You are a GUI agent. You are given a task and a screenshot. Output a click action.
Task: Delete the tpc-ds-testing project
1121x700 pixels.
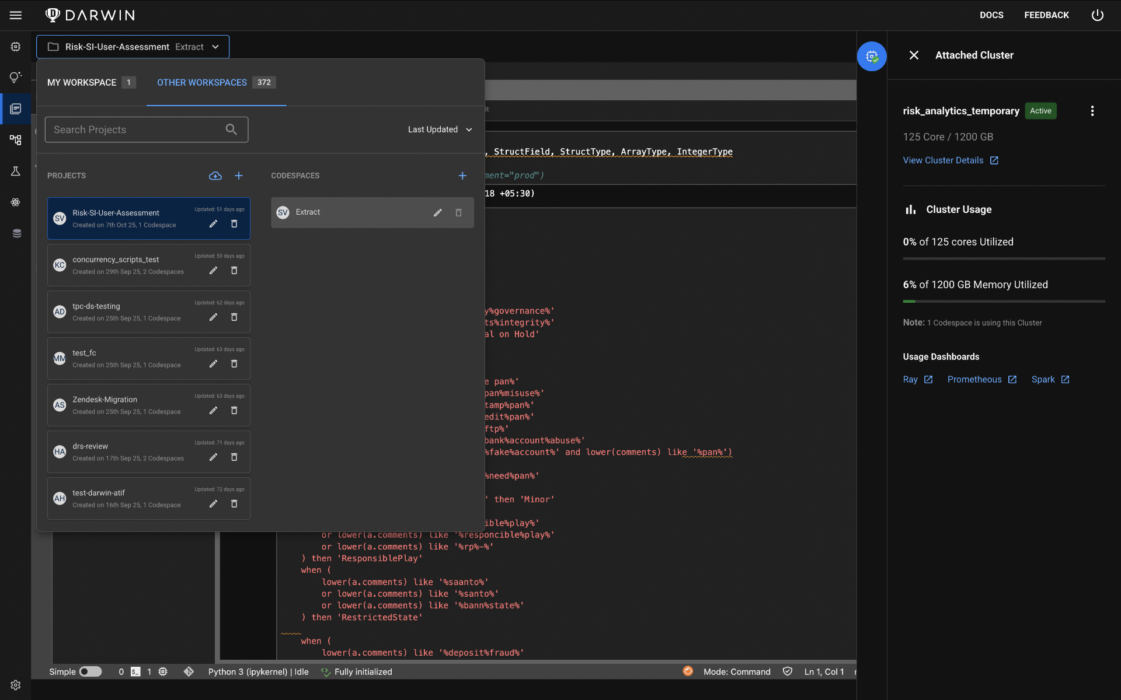pyautogui.click(x=234, y=317)
